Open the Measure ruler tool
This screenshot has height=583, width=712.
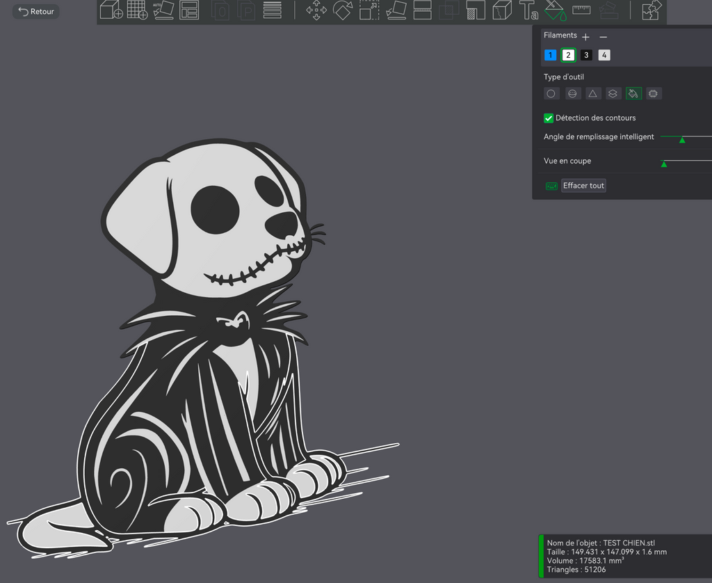pyautogui.click(x=581, y=10)
